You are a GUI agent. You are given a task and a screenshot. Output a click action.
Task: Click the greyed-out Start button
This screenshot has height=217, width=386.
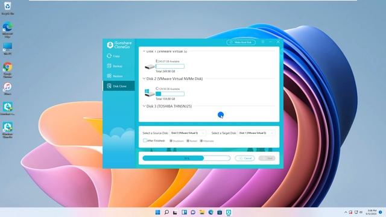(x=267, y=158)
